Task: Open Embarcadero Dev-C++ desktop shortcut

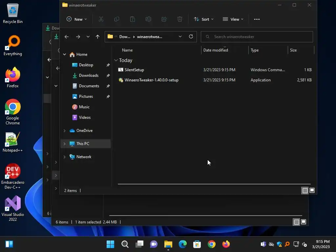Action: click(x=13, y=176)
